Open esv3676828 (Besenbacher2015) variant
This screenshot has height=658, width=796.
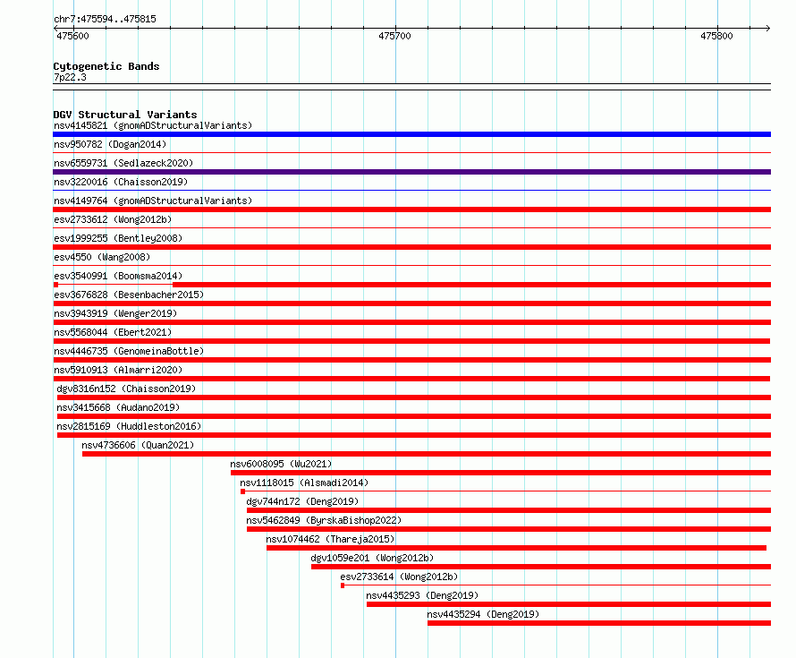(x=129, y=295)
